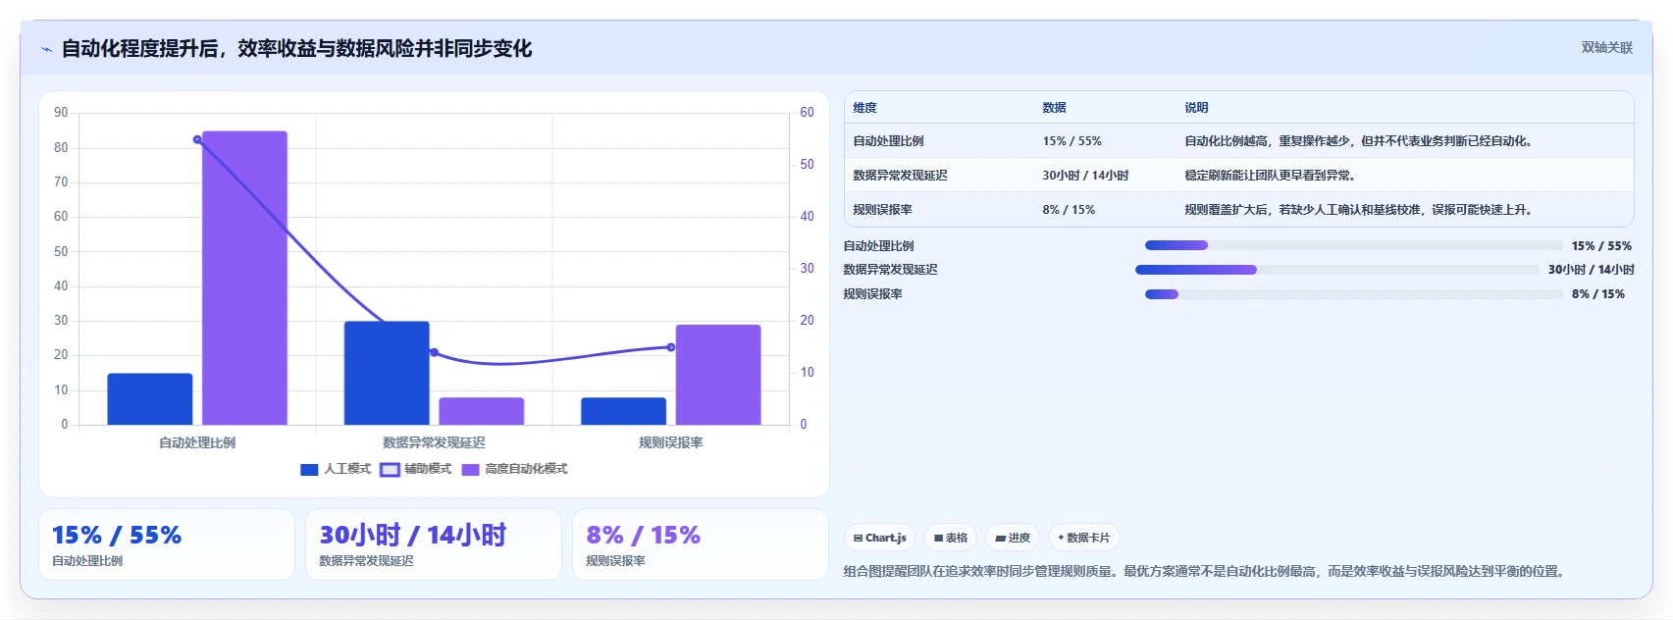The height and width of the screenshot is (620, 1673).
Task: Click the short purple 数据异常发现延迟 bar
Action: (x=482, y=411)
